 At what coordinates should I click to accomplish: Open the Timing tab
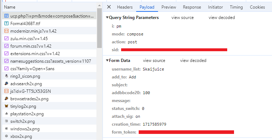[236, 7]
